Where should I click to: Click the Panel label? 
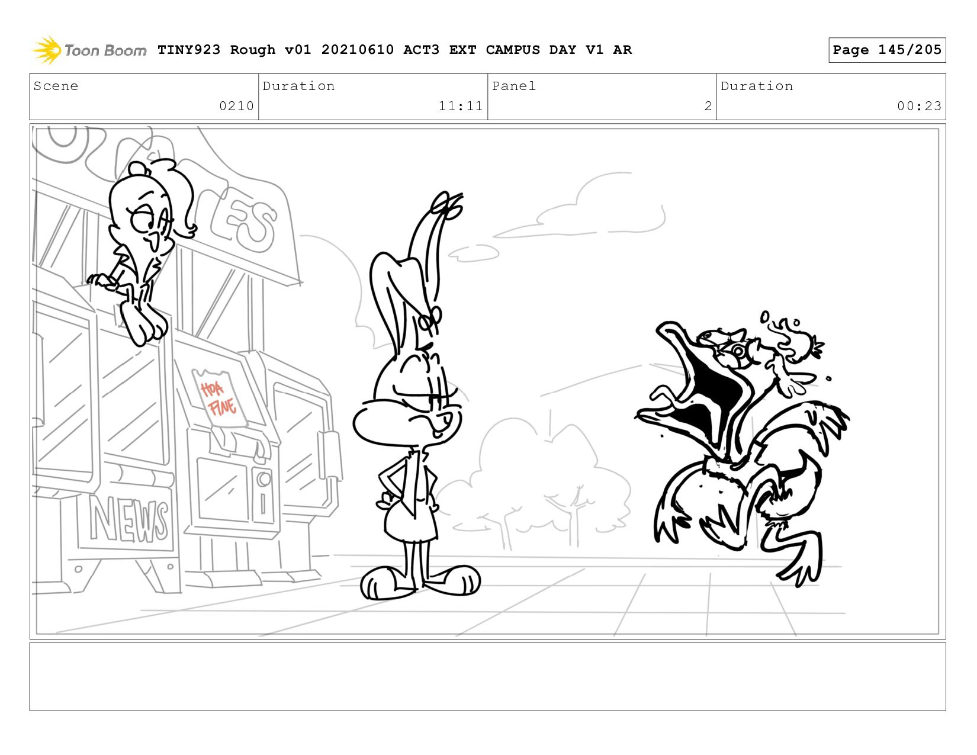click(514, 86)
